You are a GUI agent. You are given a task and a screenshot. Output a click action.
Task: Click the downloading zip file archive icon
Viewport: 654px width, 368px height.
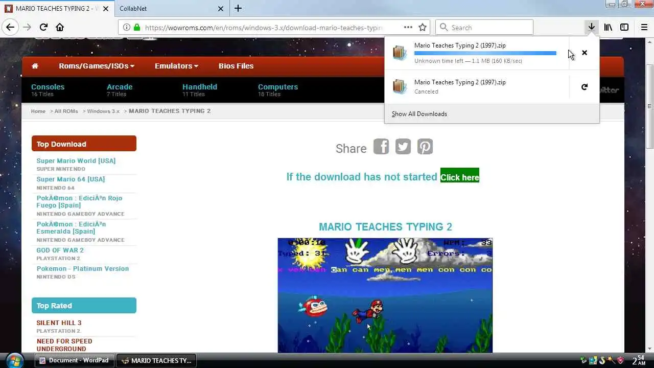[x=400, y=53]
